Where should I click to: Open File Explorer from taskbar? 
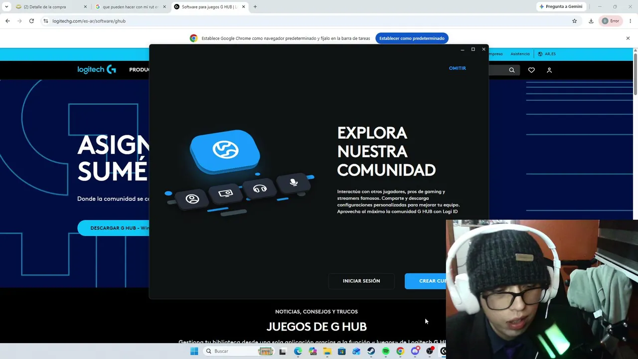[x=327, y=351]
